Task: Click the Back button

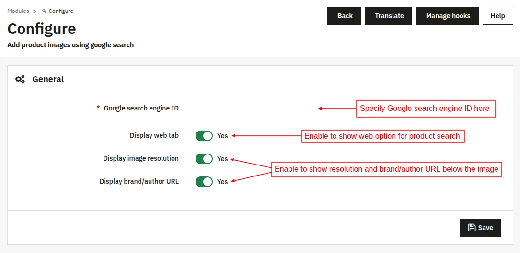Action: coord(344,16)
